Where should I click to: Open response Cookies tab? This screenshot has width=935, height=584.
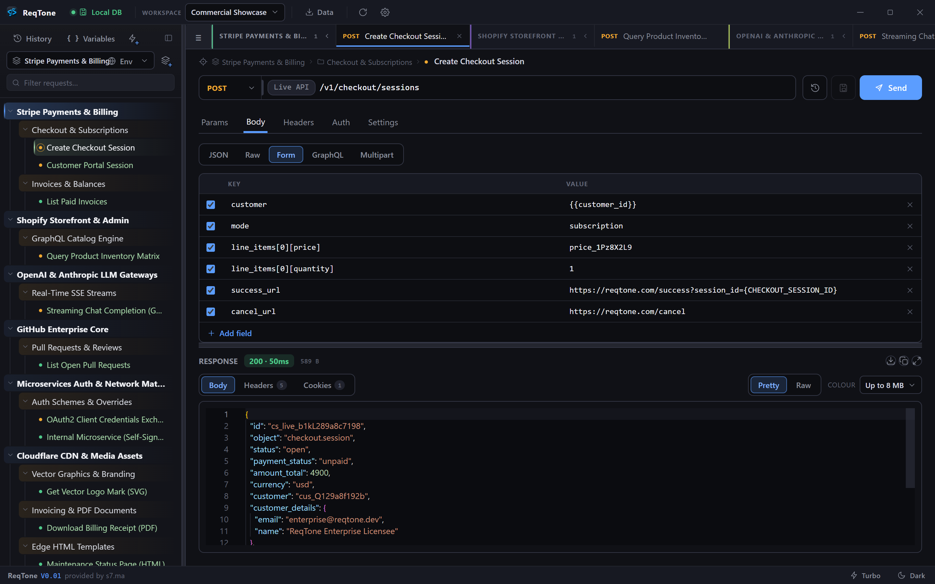324,385
